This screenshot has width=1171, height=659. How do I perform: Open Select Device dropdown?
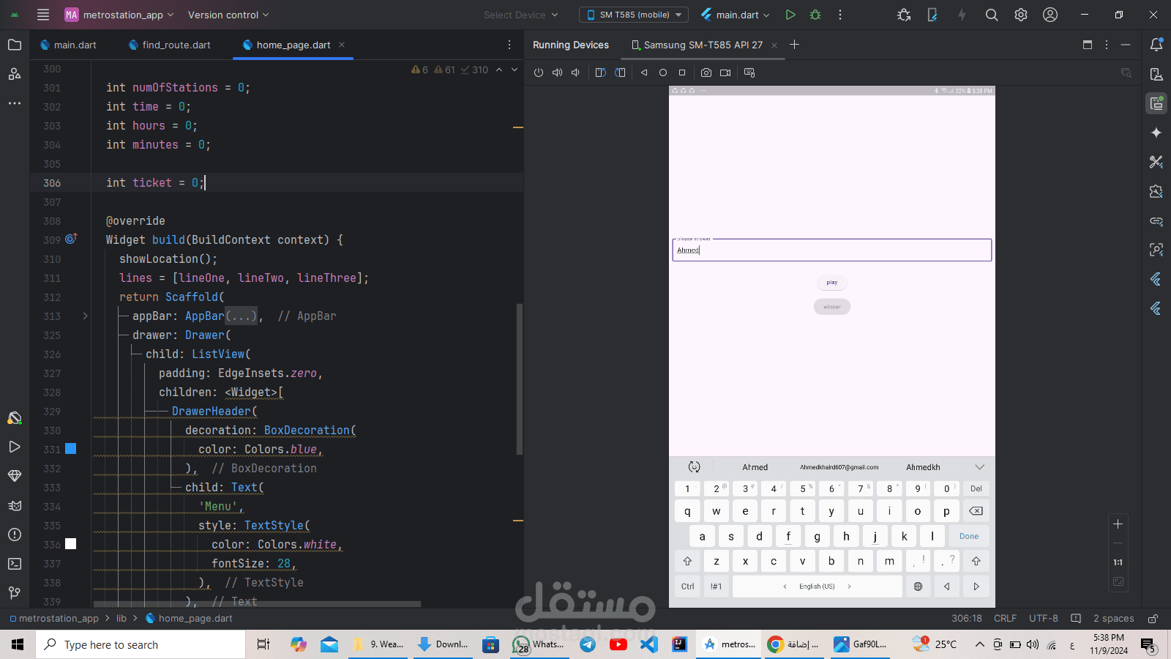[520, 15]
